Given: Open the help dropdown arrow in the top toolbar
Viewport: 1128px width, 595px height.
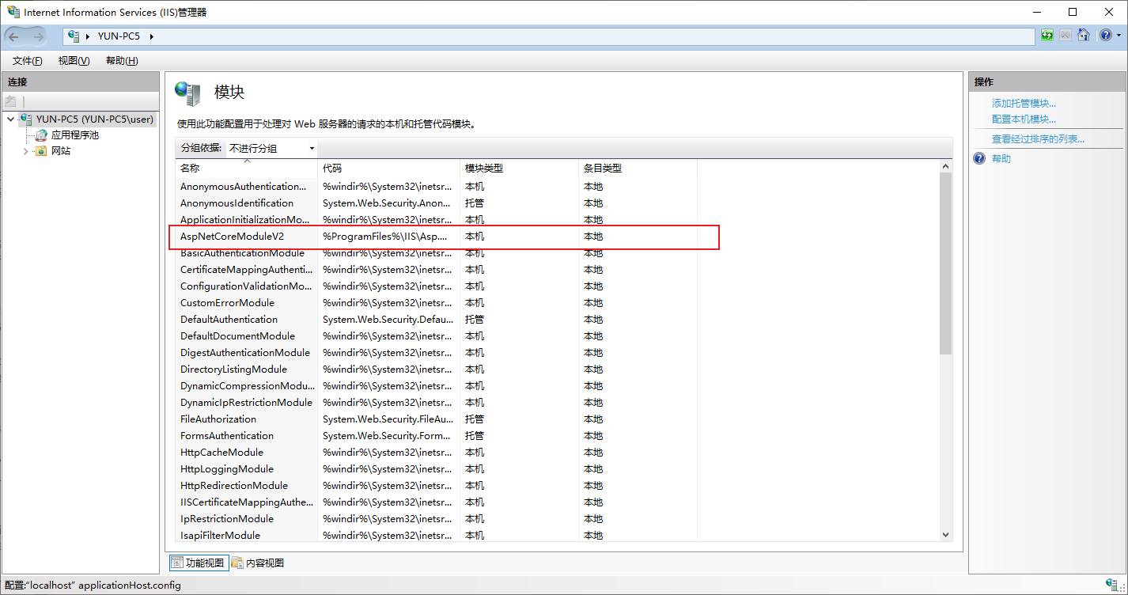Looking at the screenshot, I should [x=1117, y=36].
